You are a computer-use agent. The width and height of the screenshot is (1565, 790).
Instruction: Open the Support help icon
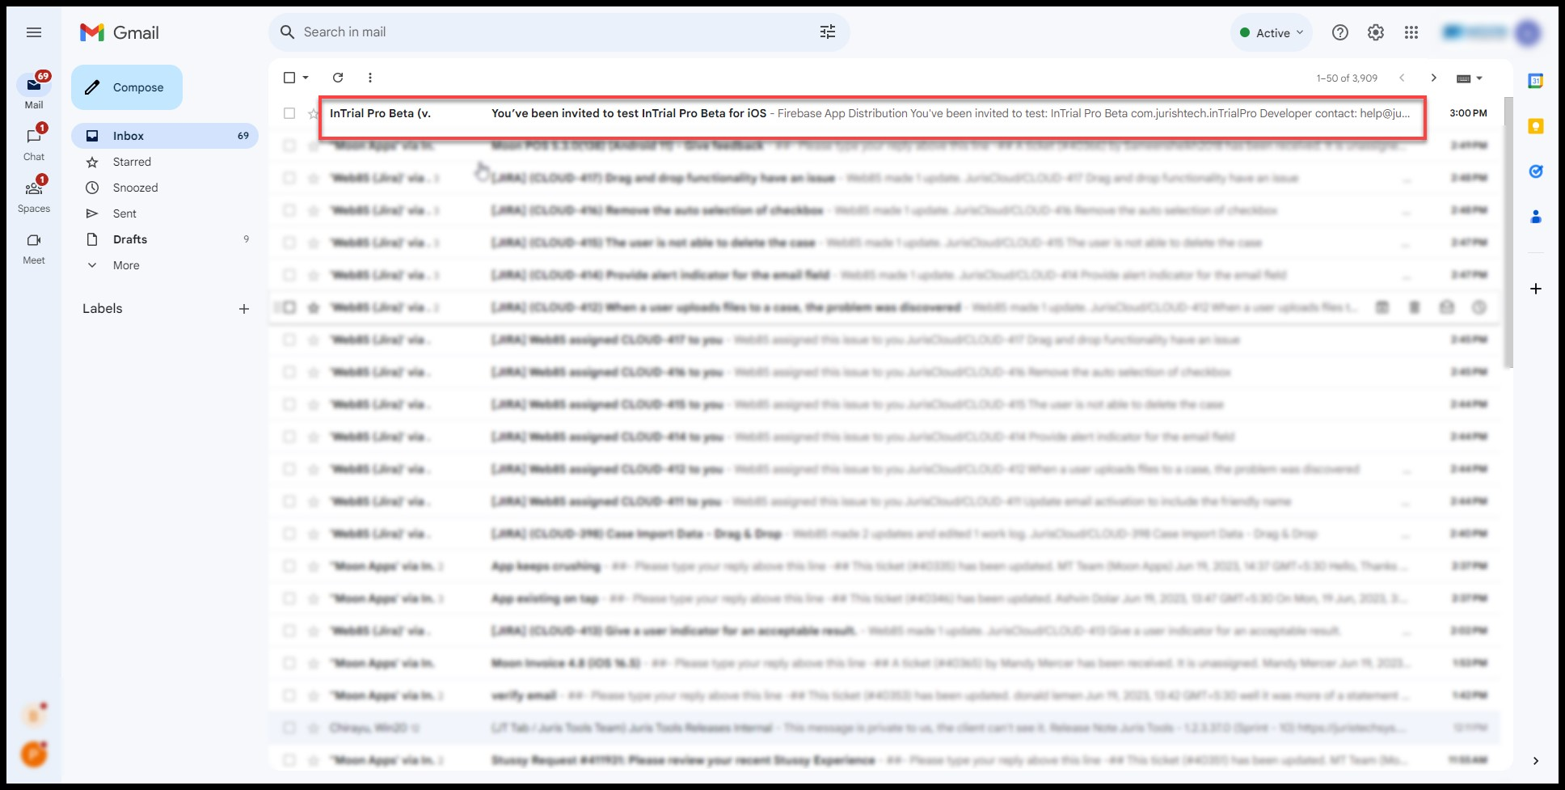click(x=1340, y=32)
